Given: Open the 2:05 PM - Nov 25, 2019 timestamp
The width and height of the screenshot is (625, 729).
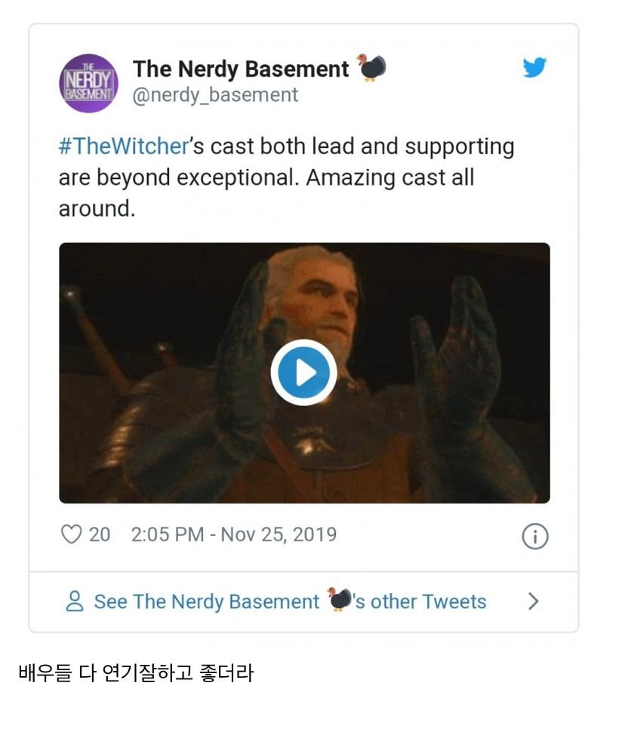Looking at the screenshot, I should [x=234, y=535].
